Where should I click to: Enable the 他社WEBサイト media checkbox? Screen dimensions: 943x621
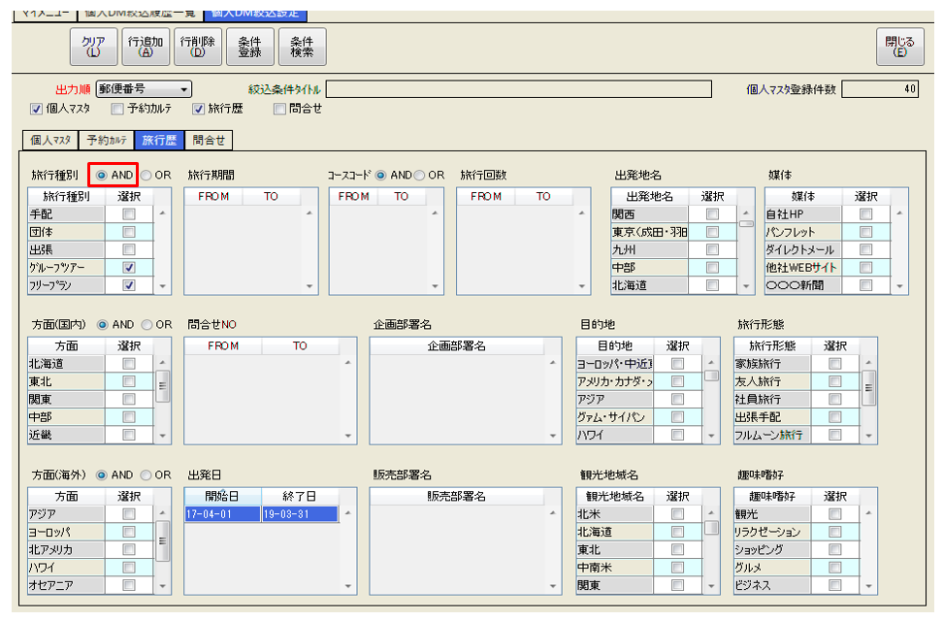point(866,267)
